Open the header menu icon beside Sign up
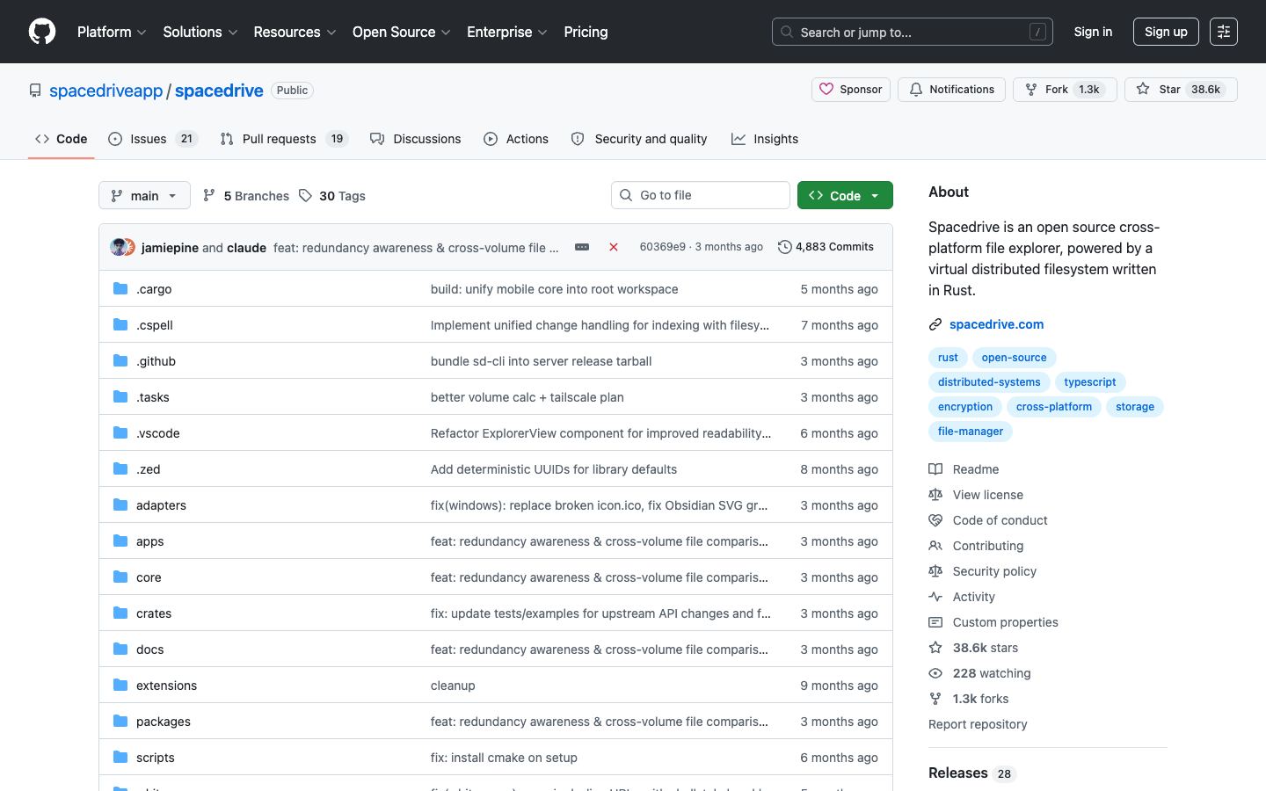 tap(1224, 32)
